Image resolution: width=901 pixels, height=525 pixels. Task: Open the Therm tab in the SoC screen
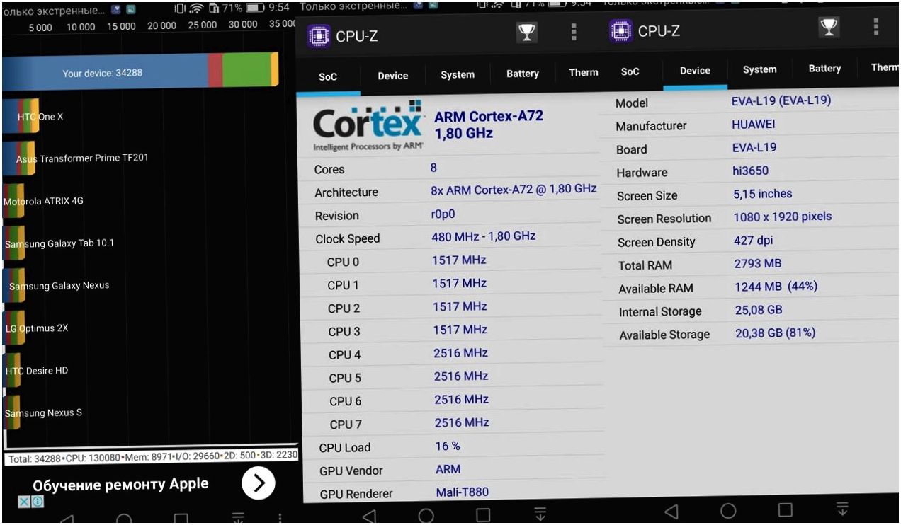[584, 72]
